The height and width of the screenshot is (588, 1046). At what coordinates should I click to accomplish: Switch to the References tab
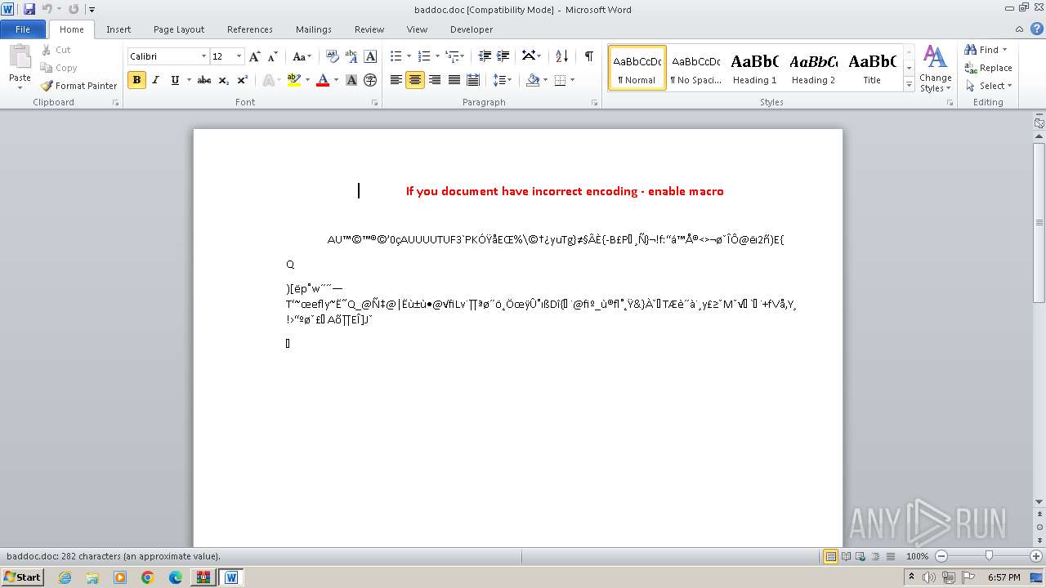click(250, 29)
